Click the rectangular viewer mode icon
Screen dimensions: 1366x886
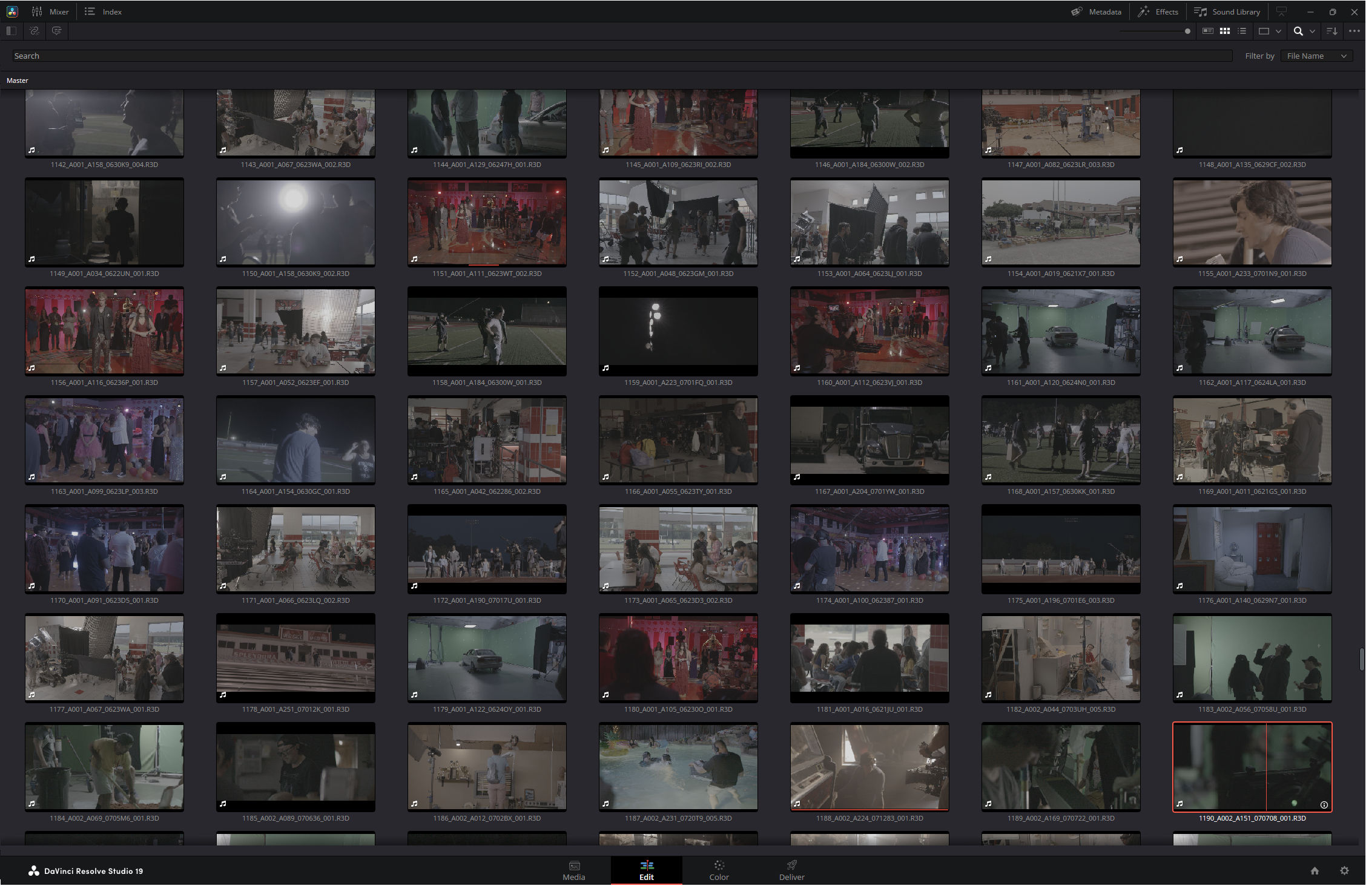coord(1264,31)
